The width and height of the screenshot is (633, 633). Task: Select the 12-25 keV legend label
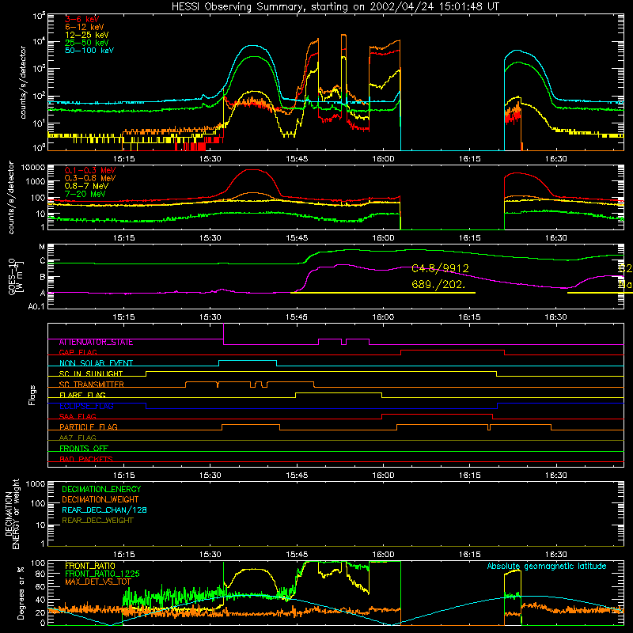click(x=86, y=35)
